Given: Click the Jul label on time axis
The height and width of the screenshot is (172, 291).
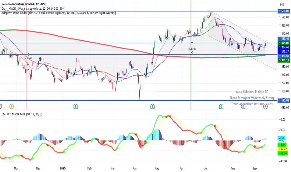Looking at the screenshot, I should click(x=206, y=168).
